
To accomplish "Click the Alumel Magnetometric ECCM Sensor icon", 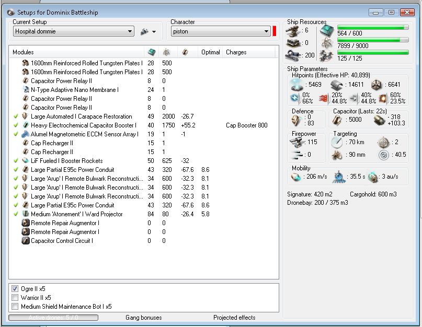I will (x=26, y=134).
